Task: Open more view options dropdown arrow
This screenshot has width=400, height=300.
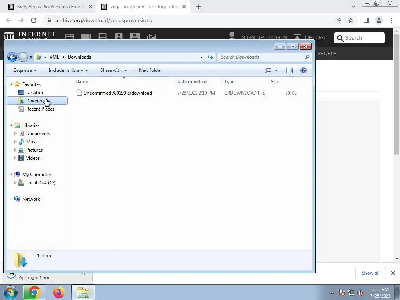Action: pyautogui.click(x=276, y=70)
